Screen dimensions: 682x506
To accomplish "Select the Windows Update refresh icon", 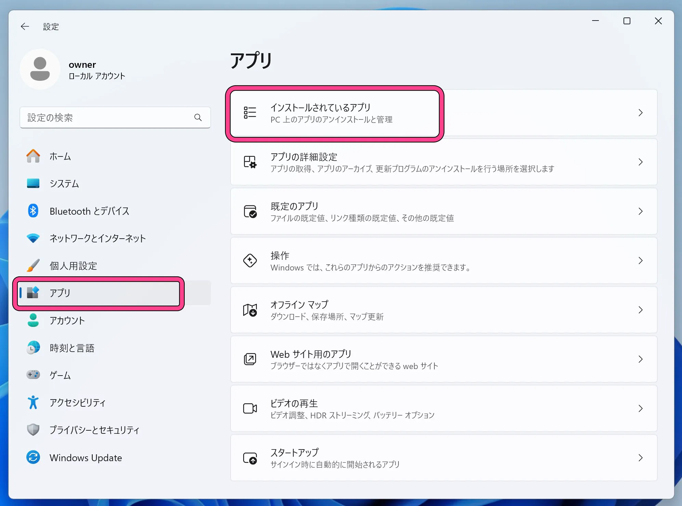I will 33,457.
